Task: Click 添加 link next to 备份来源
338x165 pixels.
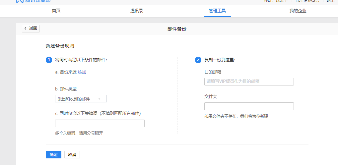Action: pos(82,72)
